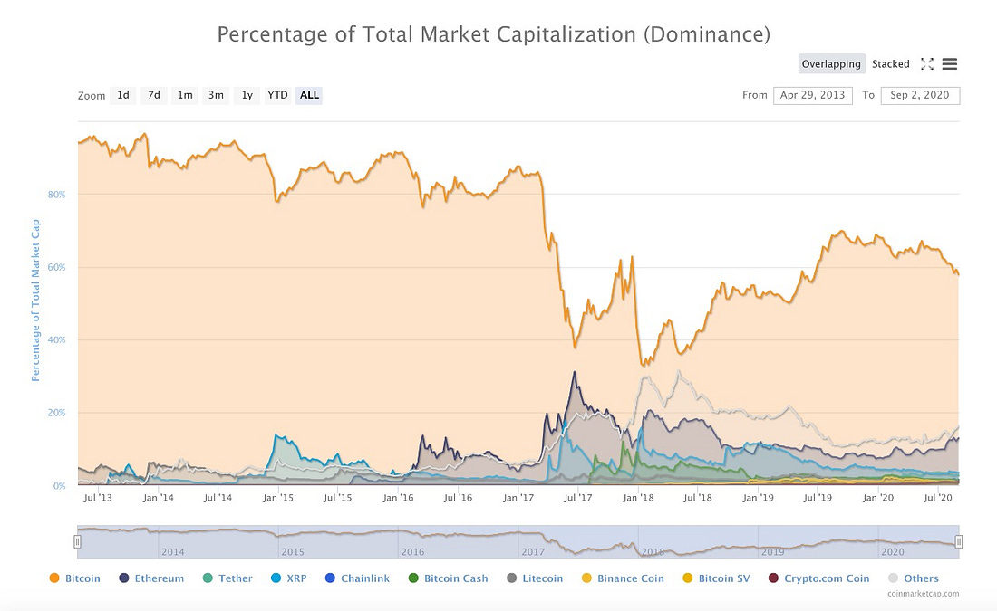Choose the 3m zoom range
The height and width of the screenshot is (611, 997).
pyautogui.click(x=216, y=95)
